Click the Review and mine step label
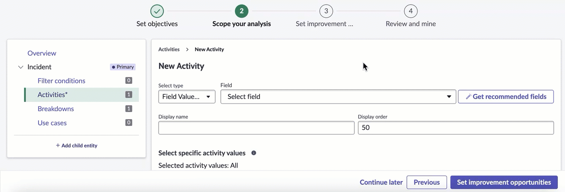This screenshot has width=565, height=192. [411, 24]
